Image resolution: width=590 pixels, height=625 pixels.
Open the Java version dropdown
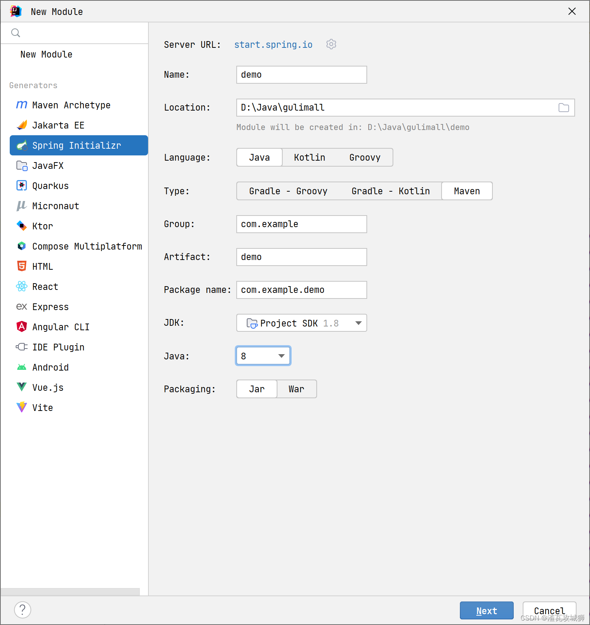pyautogui.click(x=263, y=356)
